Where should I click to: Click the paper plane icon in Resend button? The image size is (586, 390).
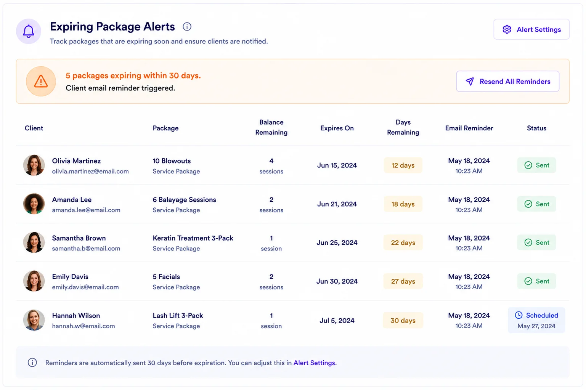(x=470, y=81)
